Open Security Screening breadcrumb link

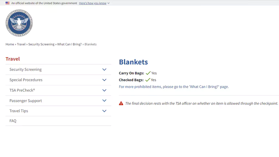click(x=41, y=44)
